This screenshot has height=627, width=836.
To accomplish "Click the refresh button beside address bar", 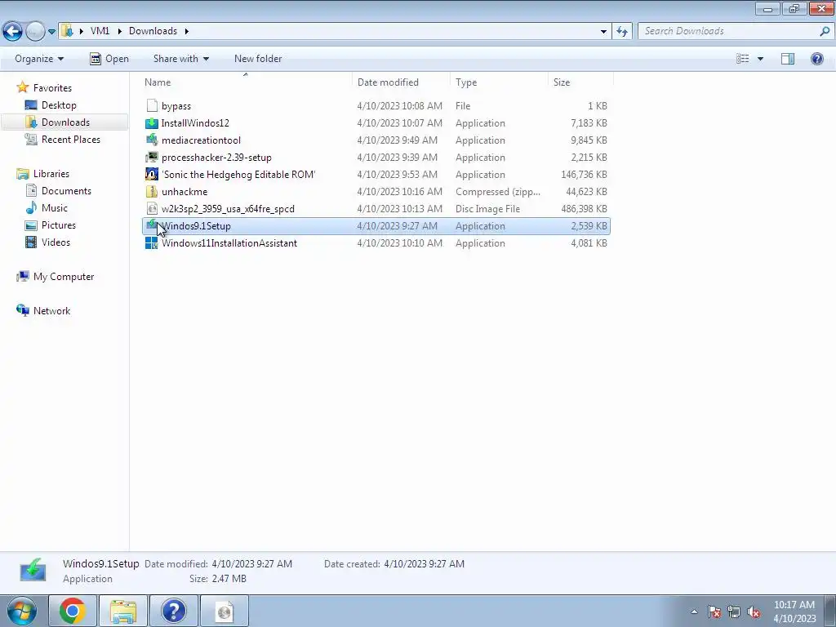I will (x=621, y=32).
